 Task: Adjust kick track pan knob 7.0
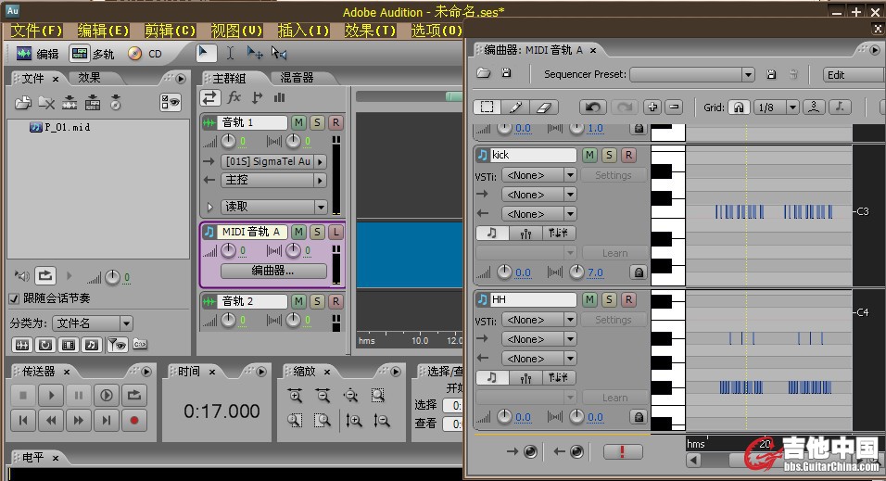pos(576,272)
